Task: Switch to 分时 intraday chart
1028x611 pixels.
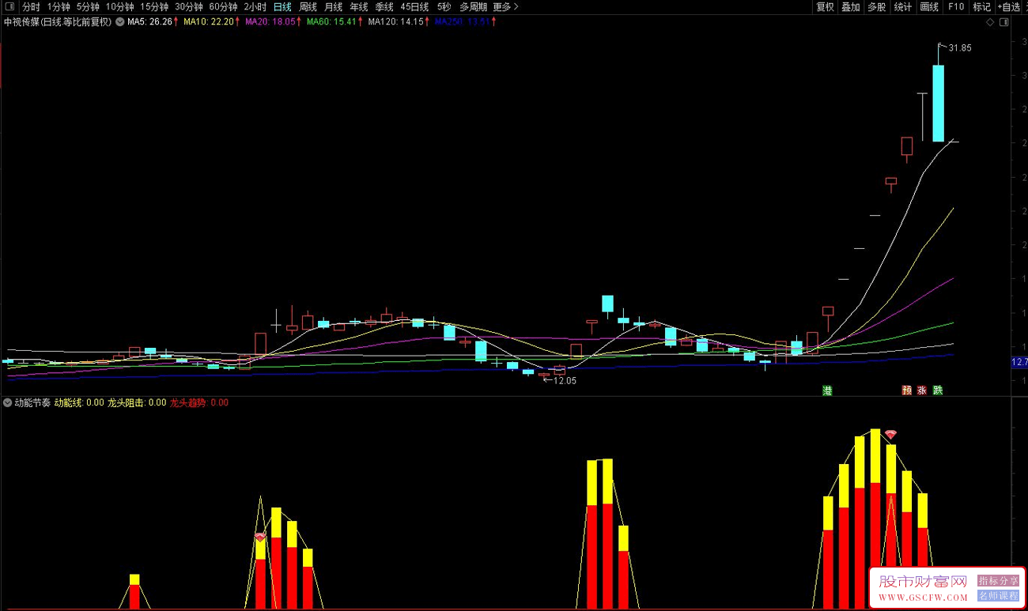Action: point(31,7)
